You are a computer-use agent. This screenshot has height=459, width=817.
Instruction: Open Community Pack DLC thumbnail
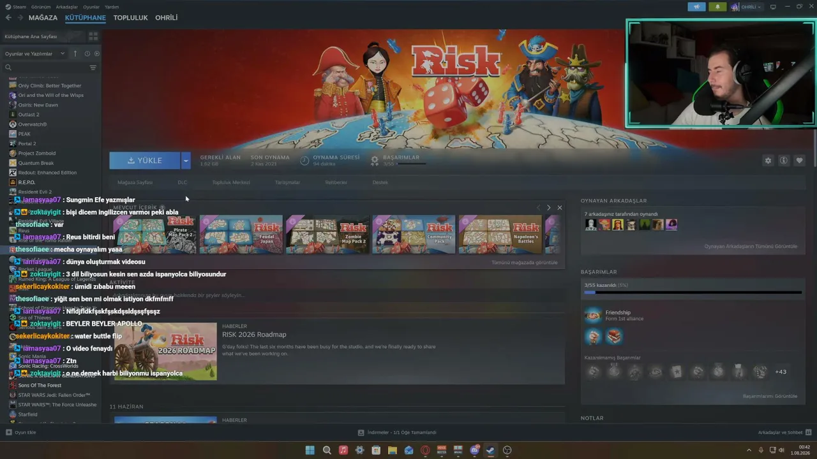coord(414,235)
